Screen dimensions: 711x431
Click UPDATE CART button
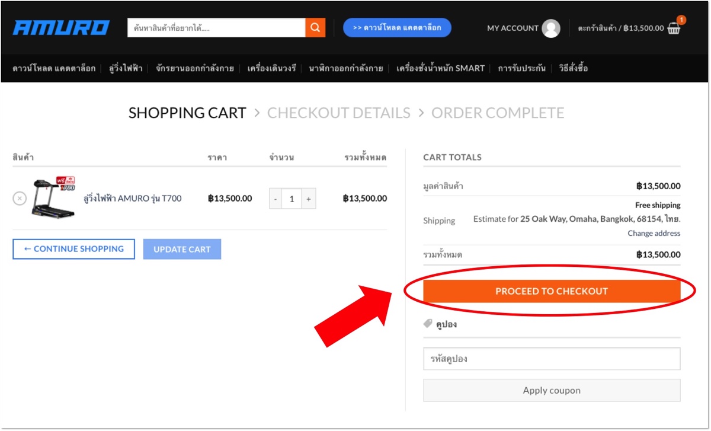pos(182,249)
